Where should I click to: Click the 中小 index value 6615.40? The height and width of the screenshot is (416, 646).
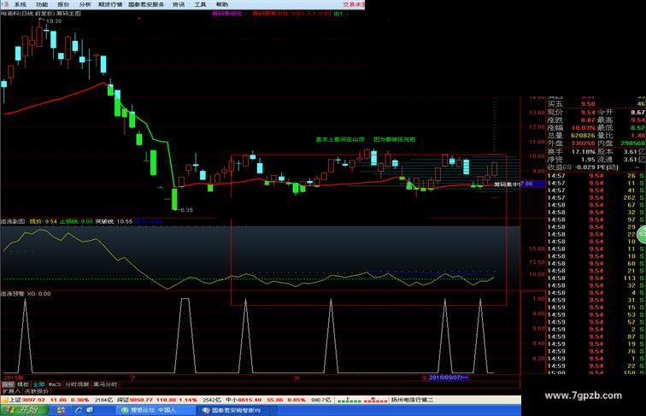pyautogui.click(x=250, y=400)
